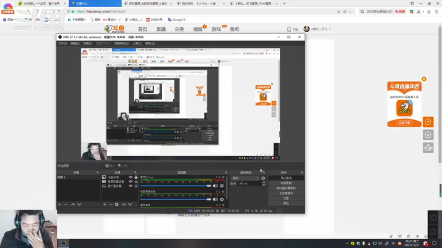Remove the selected scene with the minus icon
442x248 pixels.
[66, 204]
